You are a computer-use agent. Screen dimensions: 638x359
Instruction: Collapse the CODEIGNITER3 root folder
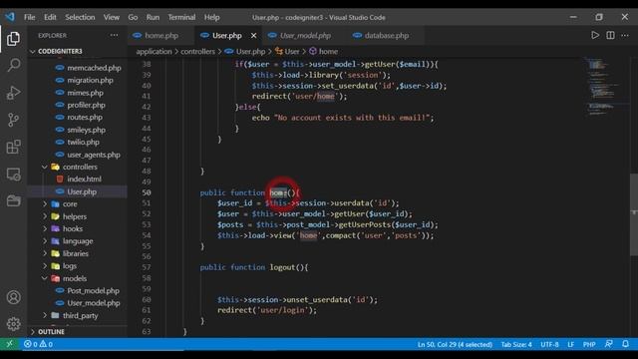(60, 51)
